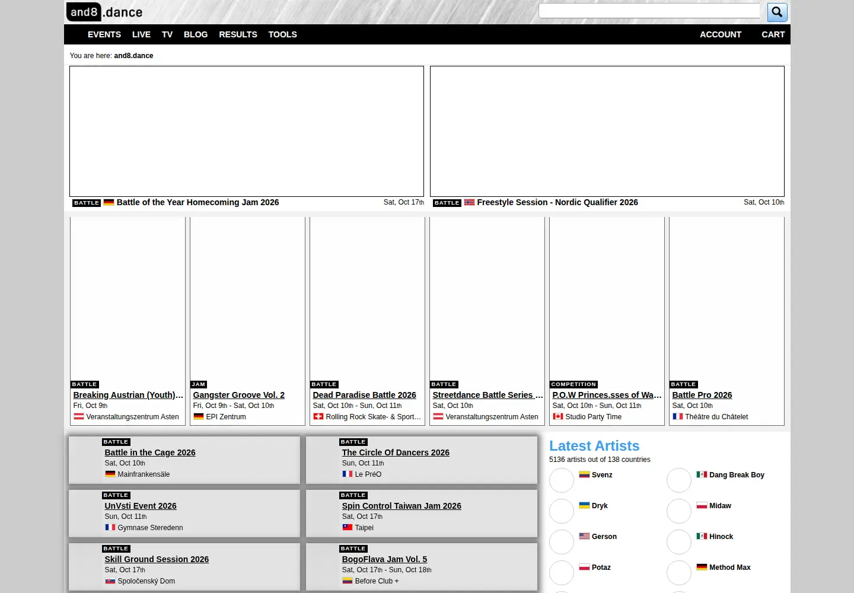Open Battle Pro 2026 event link
The image size is (854, 593).
(702, 395)
